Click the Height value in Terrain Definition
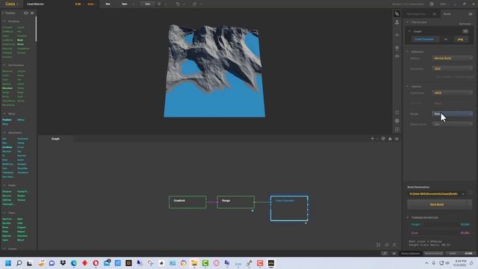The width and height of the screenshot is (478, 269). [465, 224]
